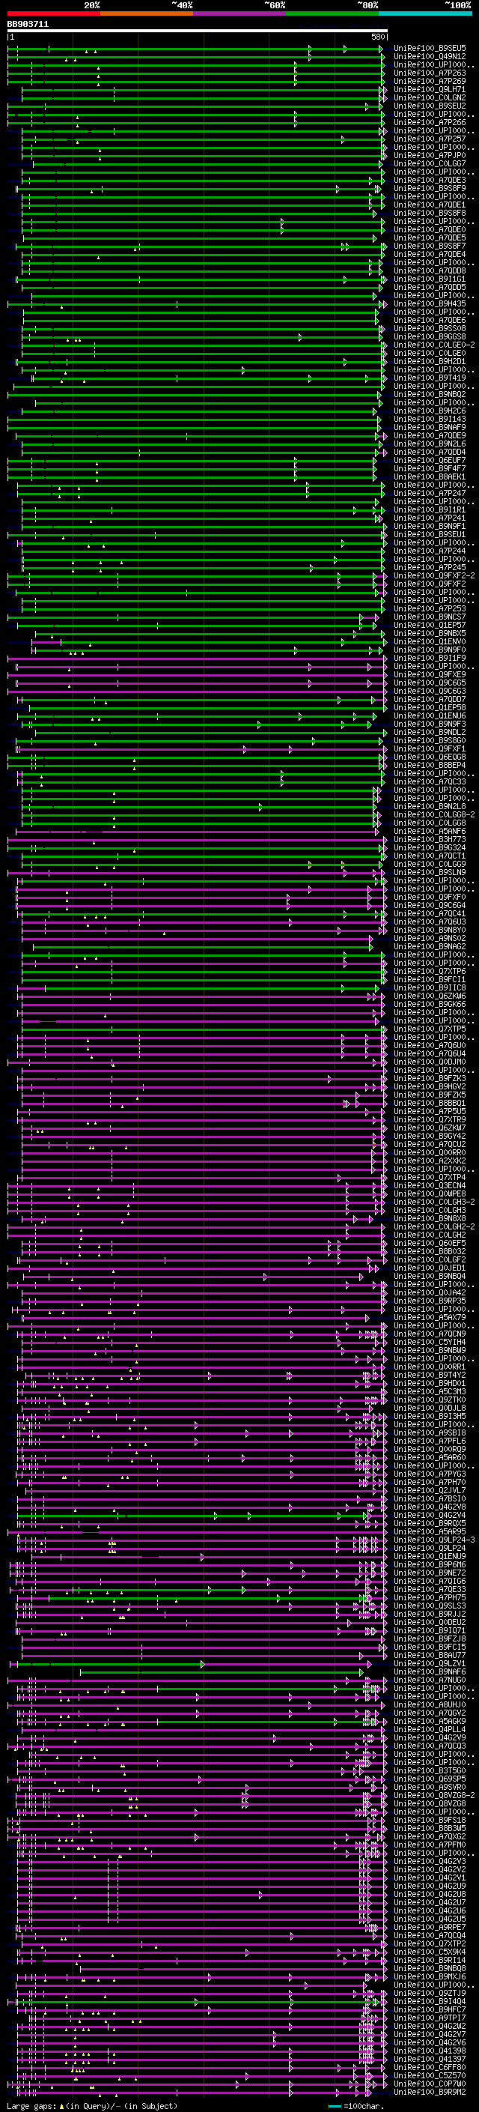Select hit label UniRef100_B9IIC8

[430, 988]
